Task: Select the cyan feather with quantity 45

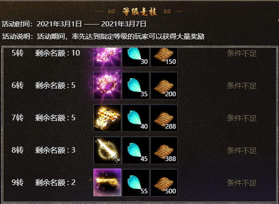Action: [136, 150]
